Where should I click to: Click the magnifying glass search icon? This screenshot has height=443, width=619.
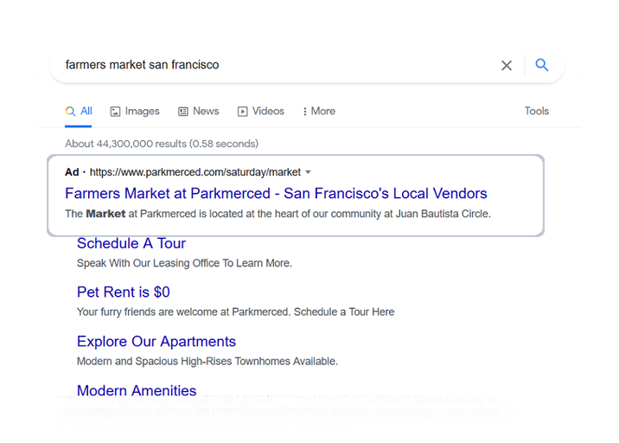pyautogui.click(x=542, y=65)
